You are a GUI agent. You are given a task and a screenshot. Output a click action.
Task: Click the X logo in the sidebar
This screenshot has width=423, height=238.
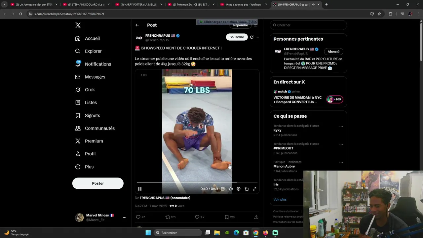coord(78,25)
